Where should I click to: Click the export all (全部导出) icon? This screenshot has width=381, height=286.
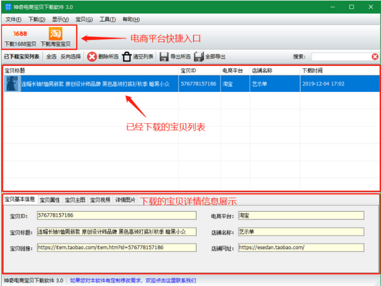(199, 56)
